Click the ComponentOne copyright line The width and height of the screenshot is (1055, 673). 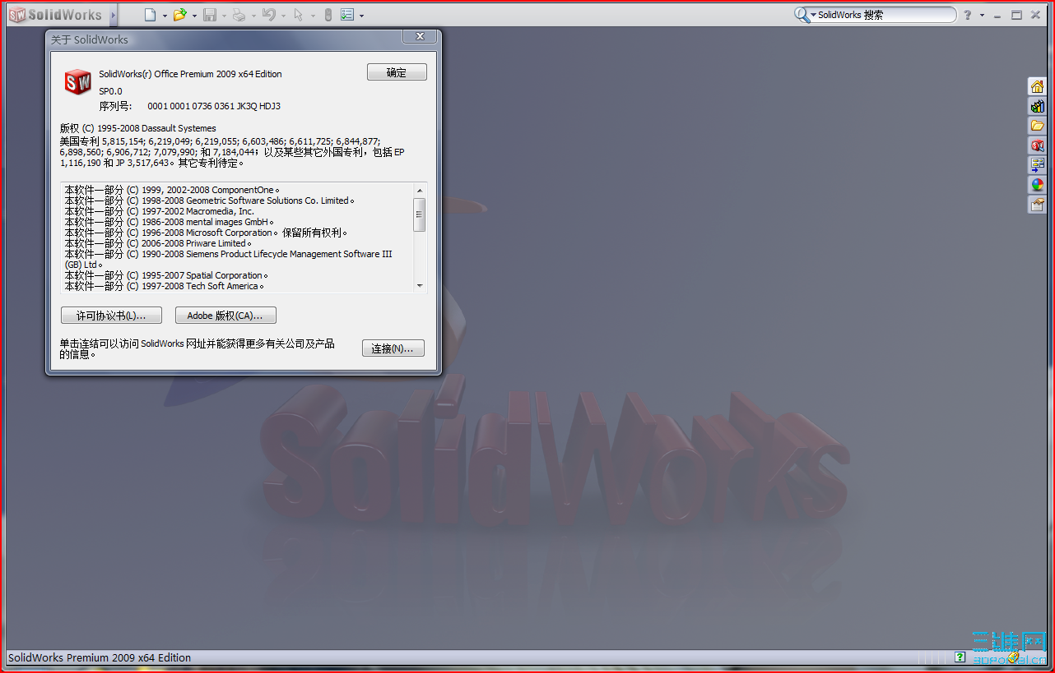coord(172,190)
